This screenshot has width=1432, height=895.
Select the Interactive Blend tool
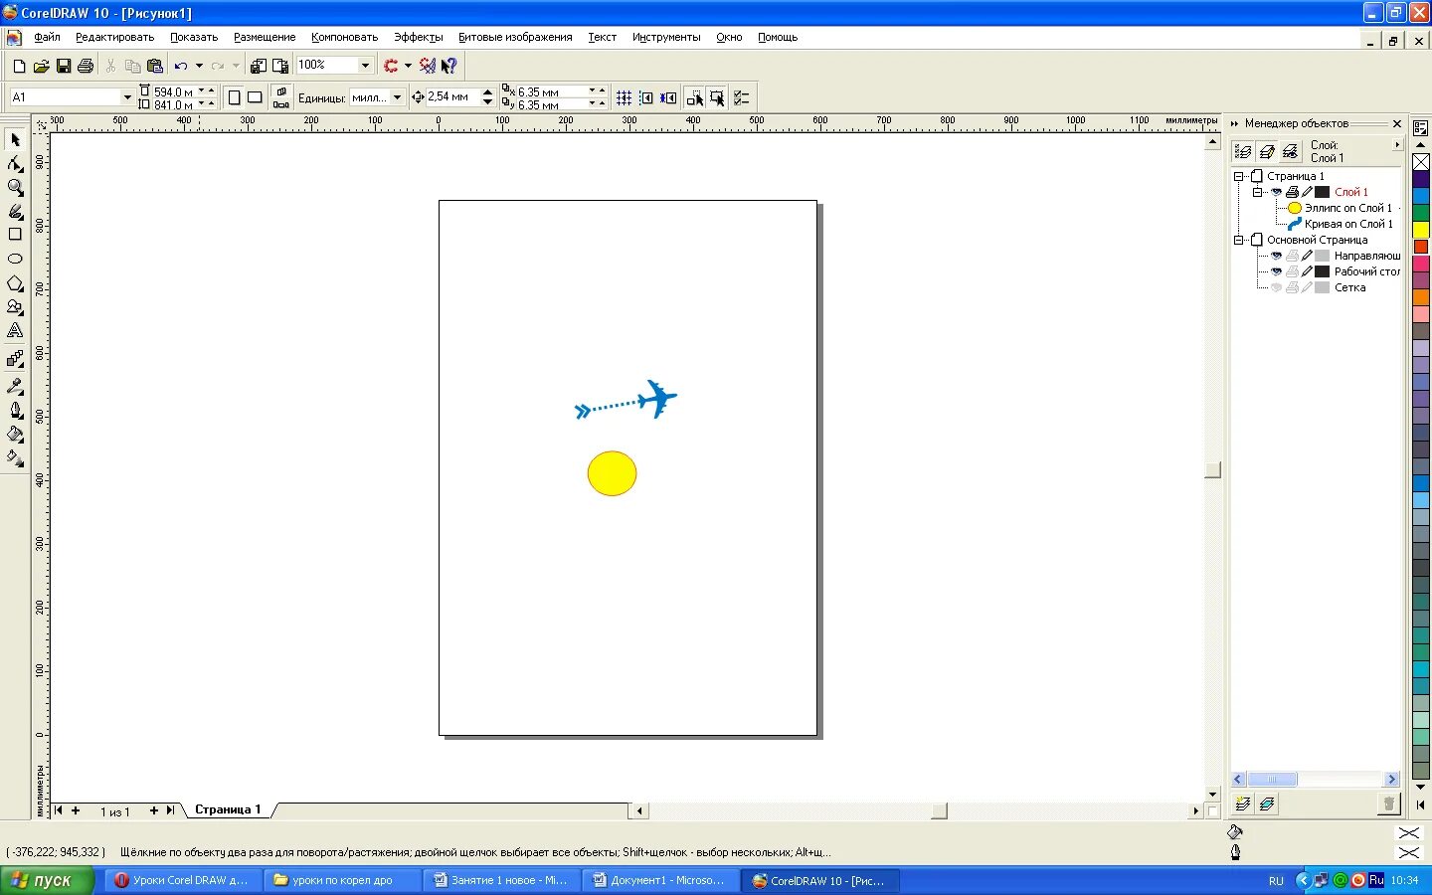(15, 359)
